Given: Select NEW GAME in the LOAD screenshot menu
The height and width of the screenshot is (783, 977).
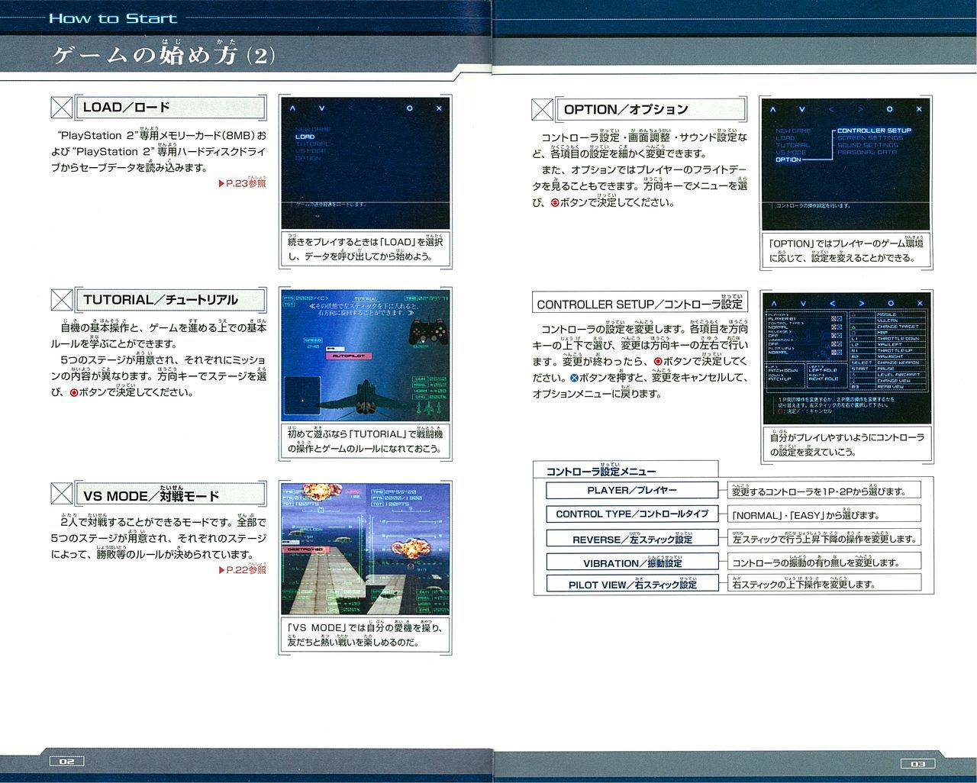Looking at the screenshot, I should pos(314,129).
